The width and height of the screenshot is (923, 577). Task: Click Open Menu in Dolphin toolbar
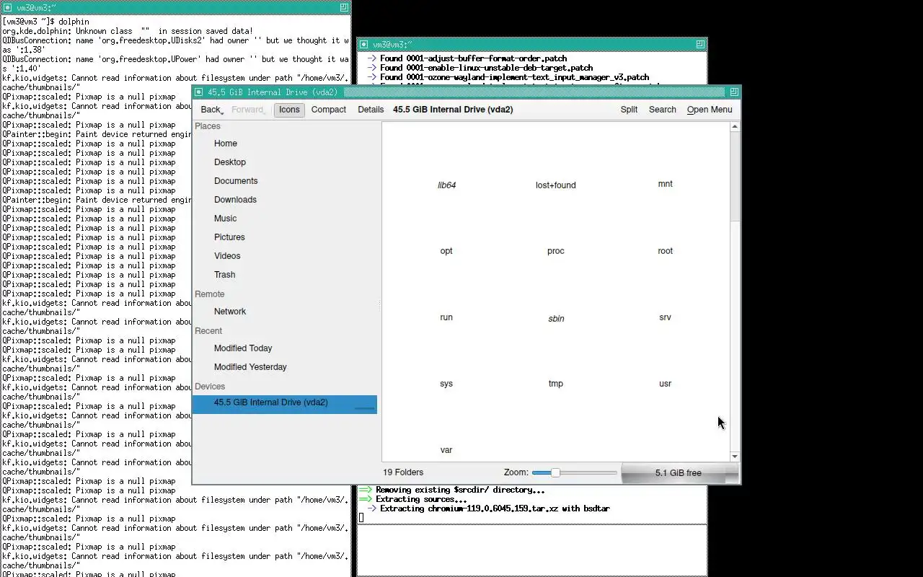pyautogui.click(x=710, y=110)
